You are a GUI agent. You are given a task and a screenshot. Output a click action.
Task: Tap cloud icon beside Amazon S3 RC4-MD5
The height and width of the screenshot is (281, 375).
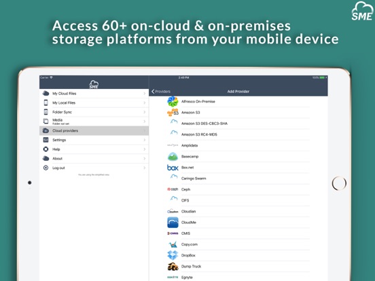tap(174, 132)
